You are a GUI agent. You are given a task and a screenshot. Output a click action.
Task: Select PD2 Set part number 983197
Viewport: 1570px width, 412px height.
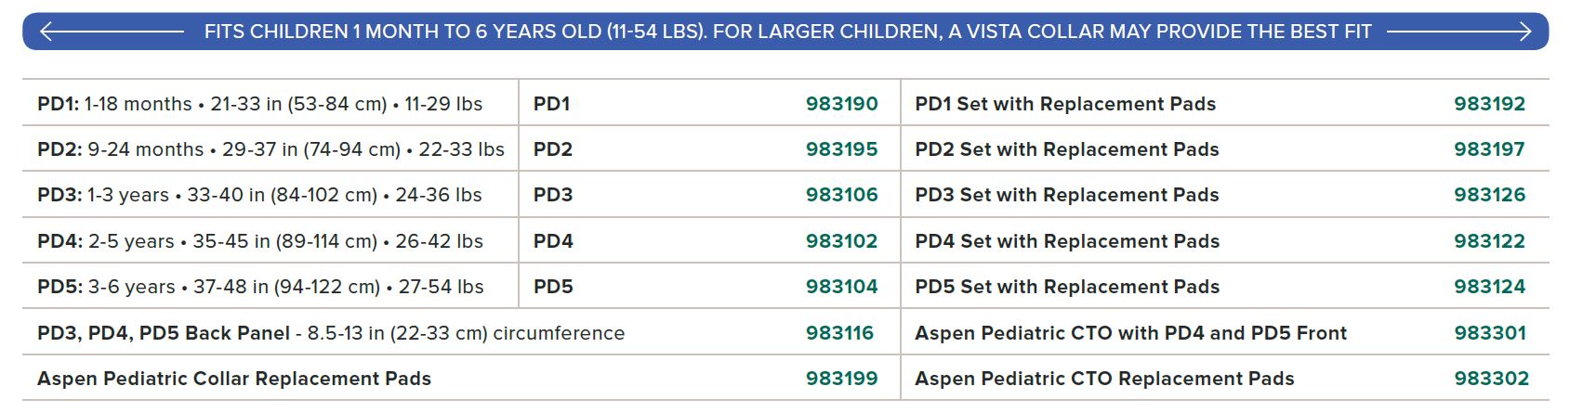pos(1489,149)
